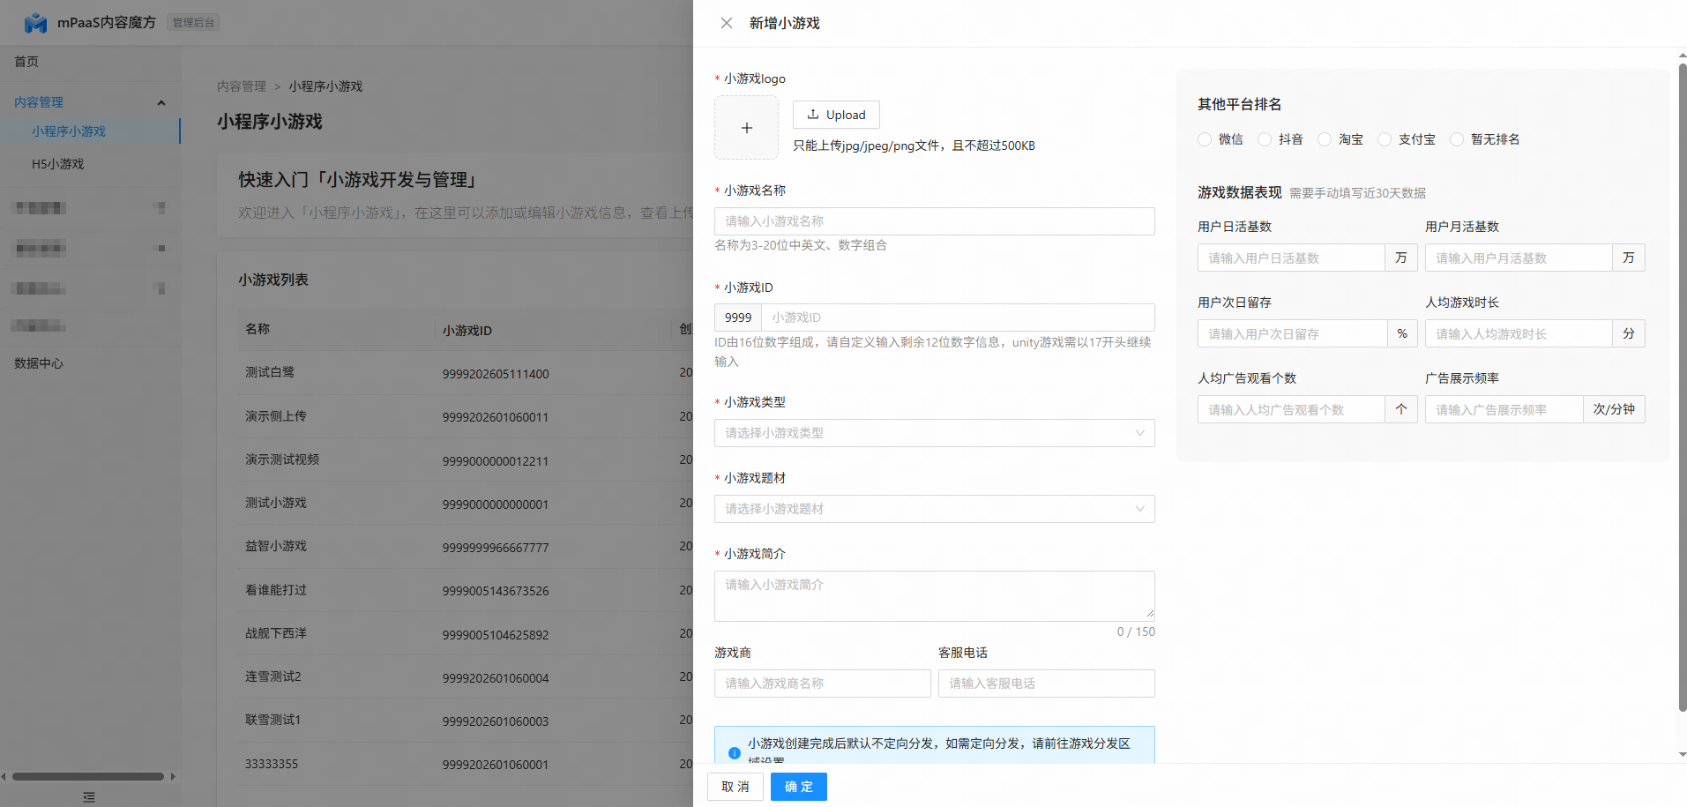Click the 管理后台 tag near the logo
The width and height of the screenshot is (1687, 807).
193,23
